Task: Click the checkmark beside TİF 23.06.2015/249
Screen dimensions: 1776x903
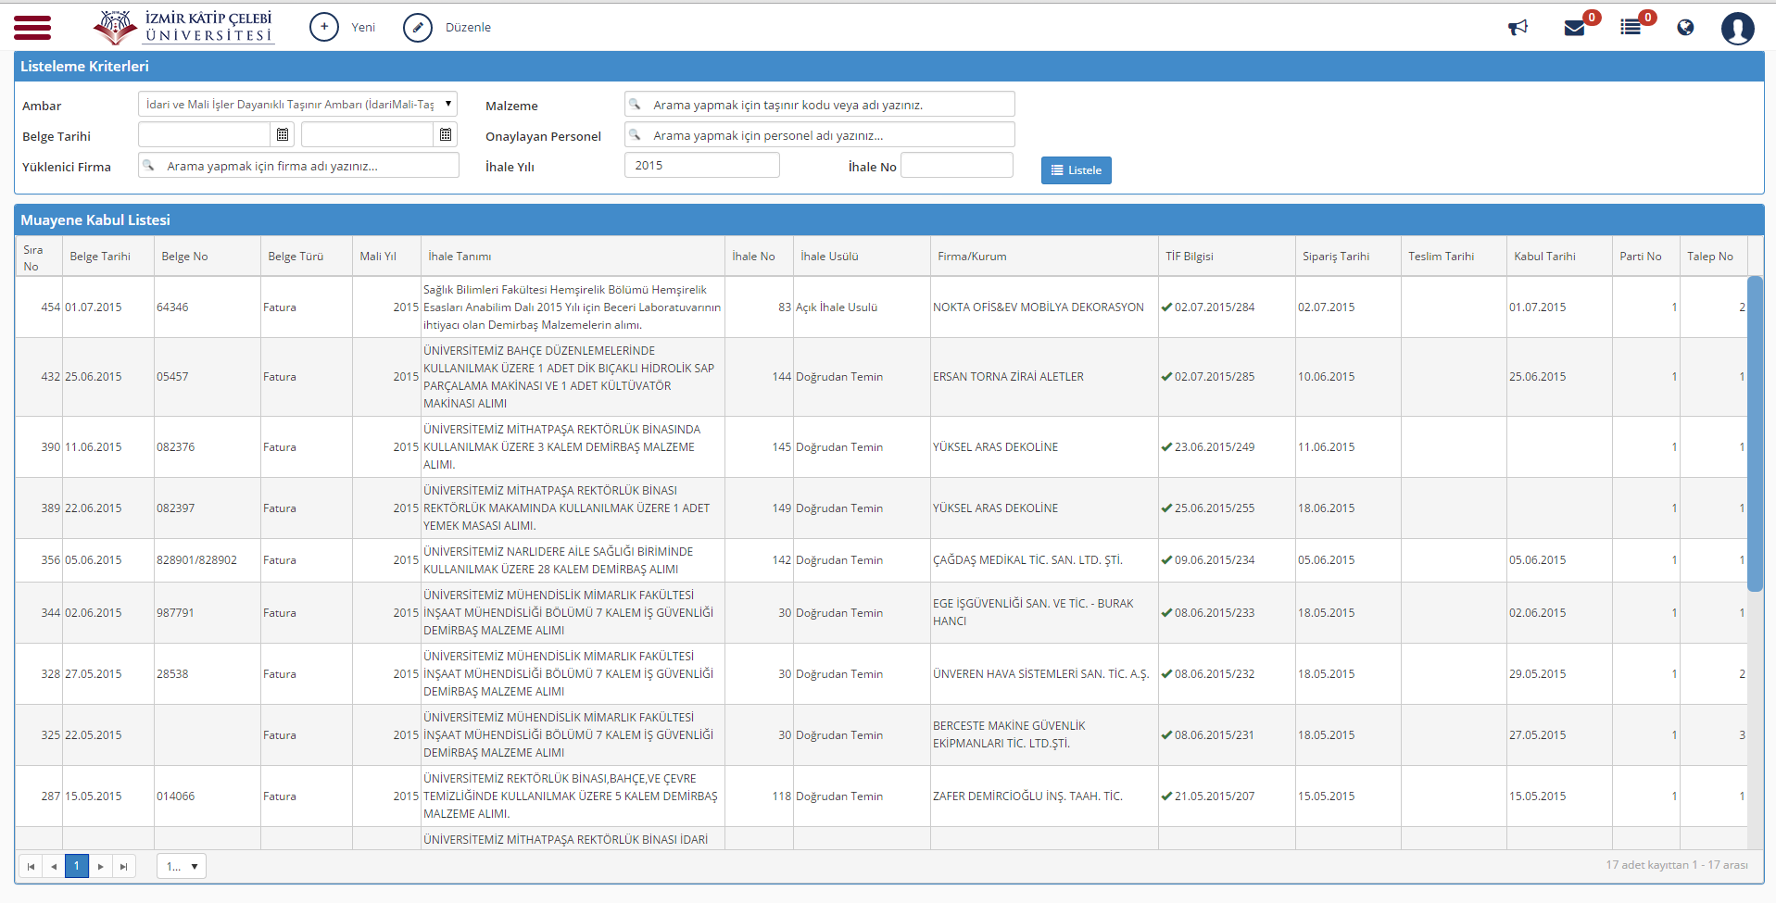Action: click(1166, 447)
